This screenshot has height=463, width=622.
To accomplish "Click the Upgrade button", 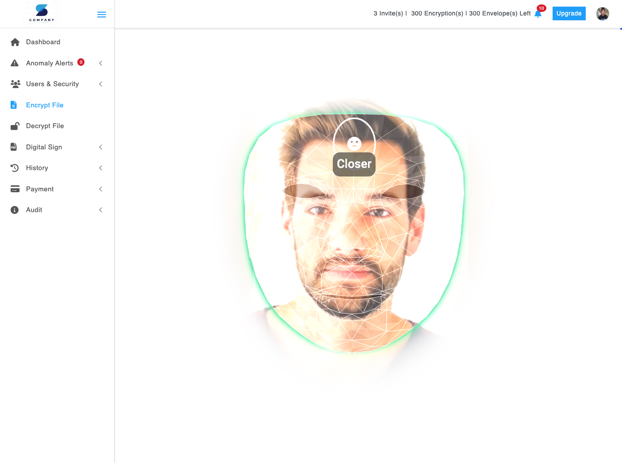I will point(569,14).
